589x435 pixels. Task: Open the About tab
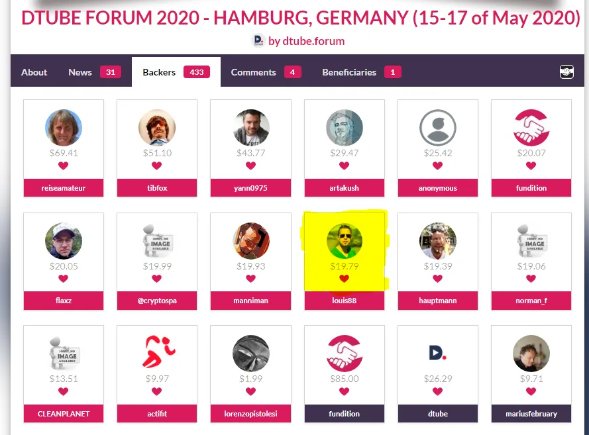pyautogui.click(x=34, y=72)
